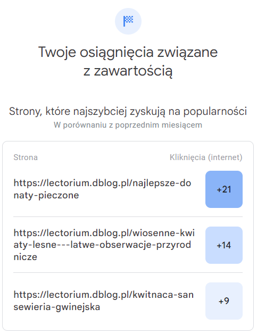Click the heading Twoje osiągnięcia związane z zawartością
The width and height of the screenshot is (257, 334).
pyautogui.click(x=128, y=61)
